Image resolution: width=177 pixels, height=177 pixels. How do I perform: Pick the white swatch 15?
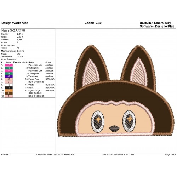pos(8,85)
